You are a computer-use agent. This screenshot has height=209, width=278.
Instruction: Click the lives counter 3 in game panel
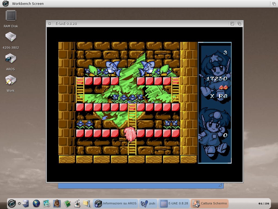tap(225, 53)
